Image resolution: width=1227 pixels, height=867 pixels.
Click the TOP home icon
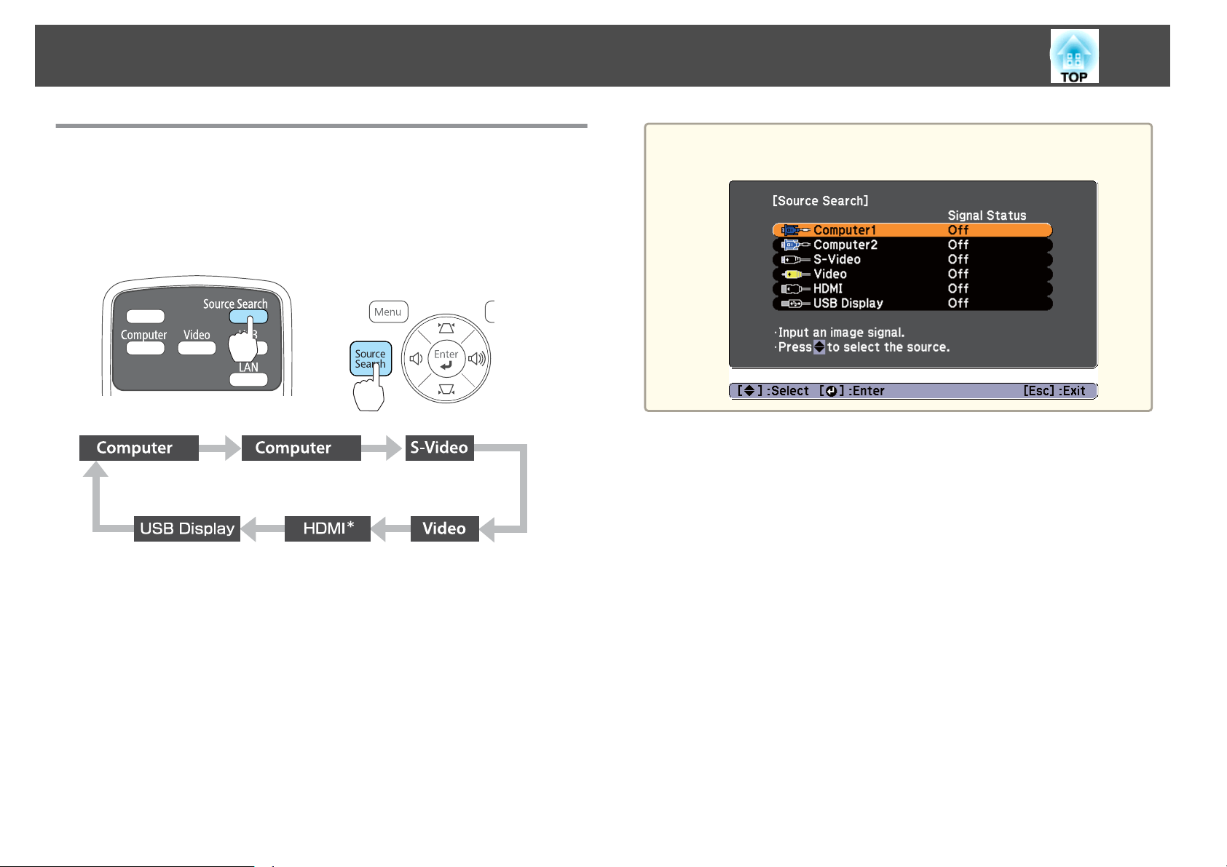pyautogui.click(x=1074, y=56)
